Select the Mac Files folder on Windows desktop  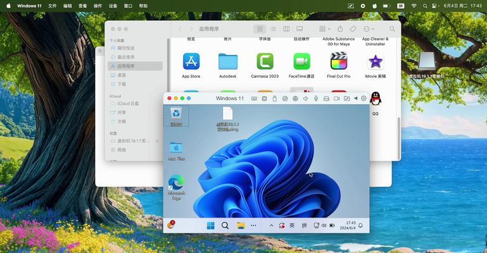point(176,151)
